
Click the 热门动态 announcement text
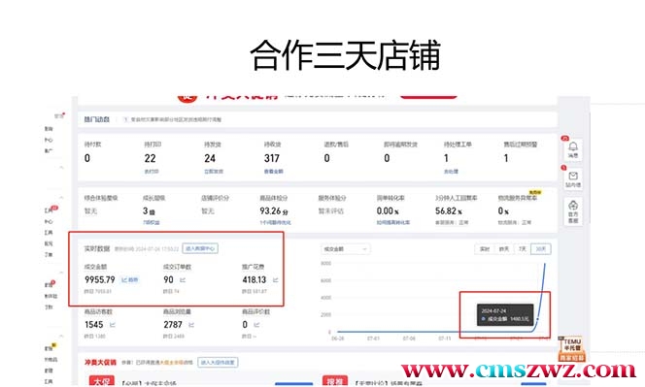tap(176, 119)
